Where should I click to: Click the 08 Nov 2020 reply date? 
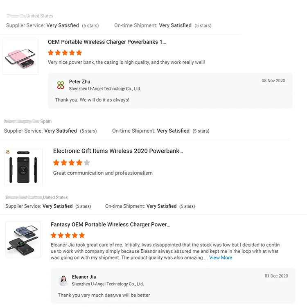pyautogui.click(x=273, y=81)
